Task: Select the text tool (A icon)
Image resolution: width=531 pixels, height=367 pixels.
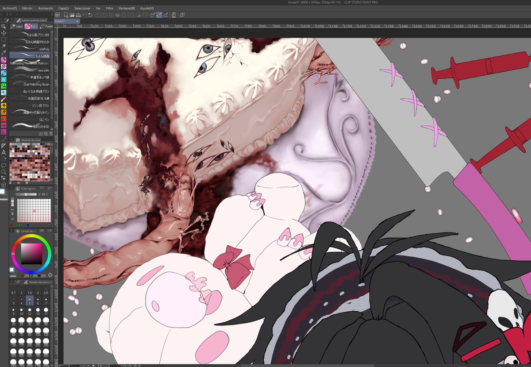Action: coord(4,152)
